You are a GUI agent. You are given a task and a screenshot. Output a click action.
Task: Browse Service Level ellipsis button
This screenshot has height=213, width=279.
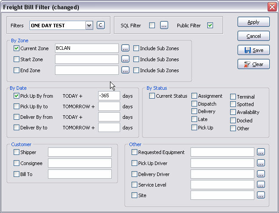(261, 185)
